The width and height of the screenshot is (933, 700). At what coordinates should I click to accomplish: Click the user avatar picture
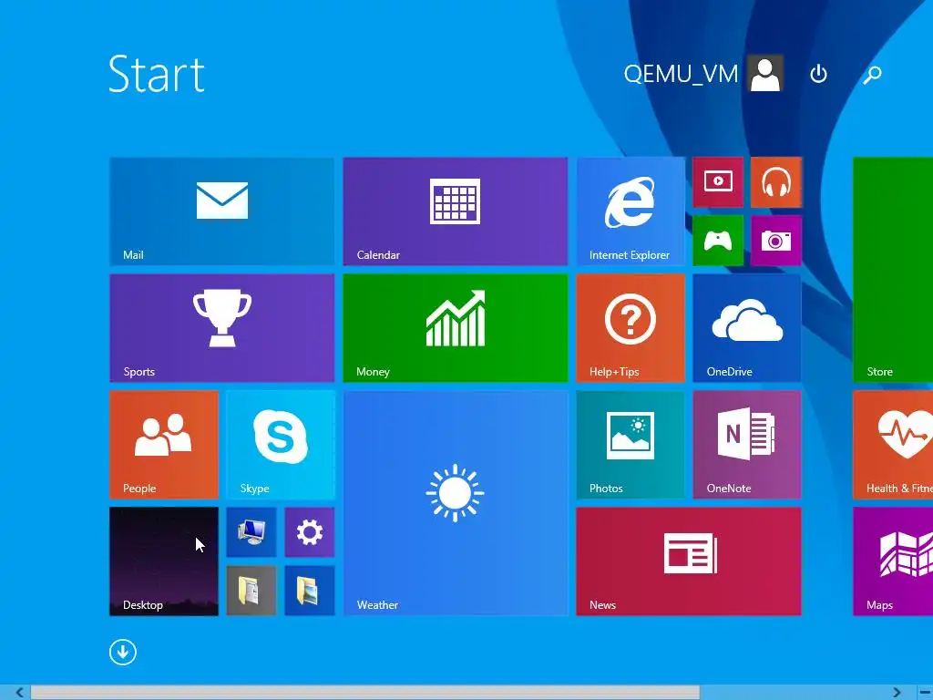(x=765, y=74)
